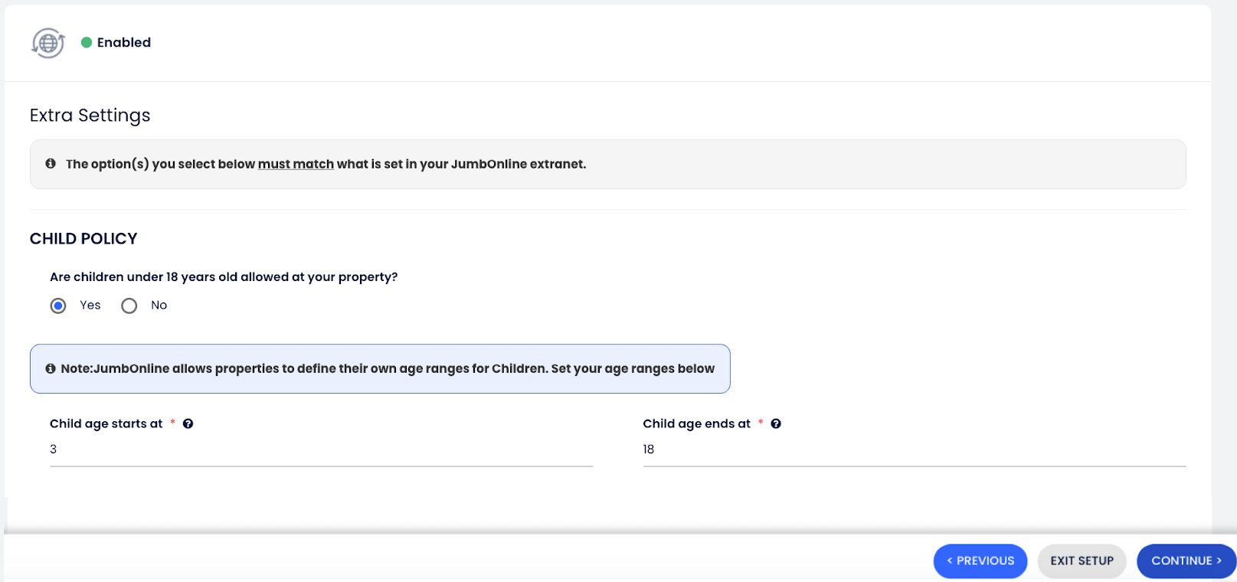Click the green Enabled status dot

click(87, 42)
